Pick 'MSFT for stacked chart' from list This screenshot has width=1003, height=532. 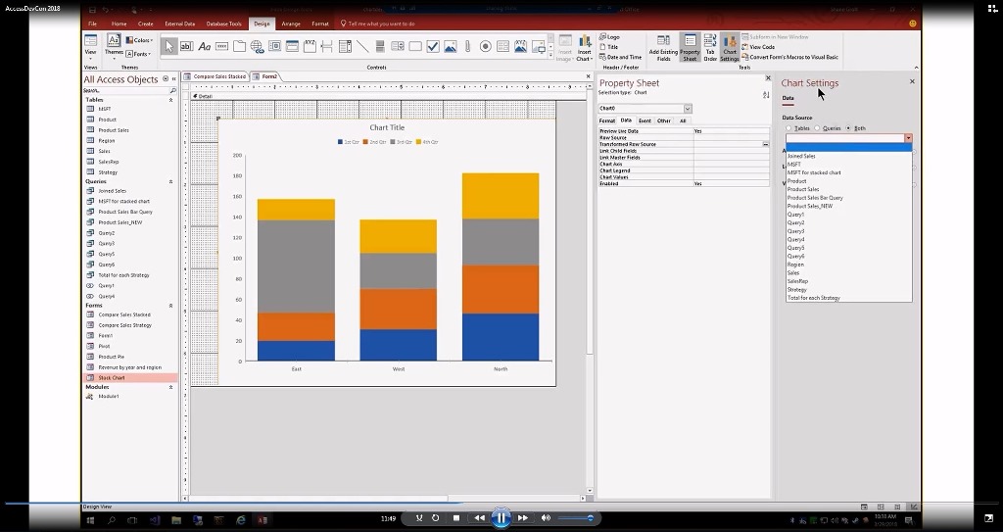click(x=849, y=172)
